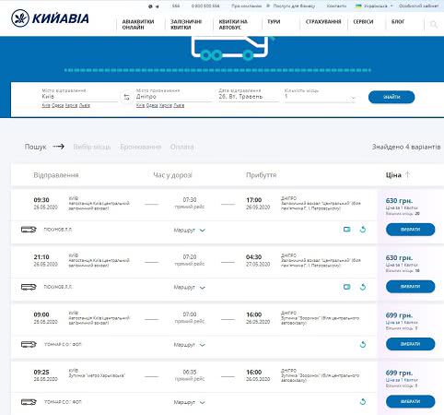This screenshot has width=444, height=415.
Task: Open the Контакти link
Action: point(336,6)
